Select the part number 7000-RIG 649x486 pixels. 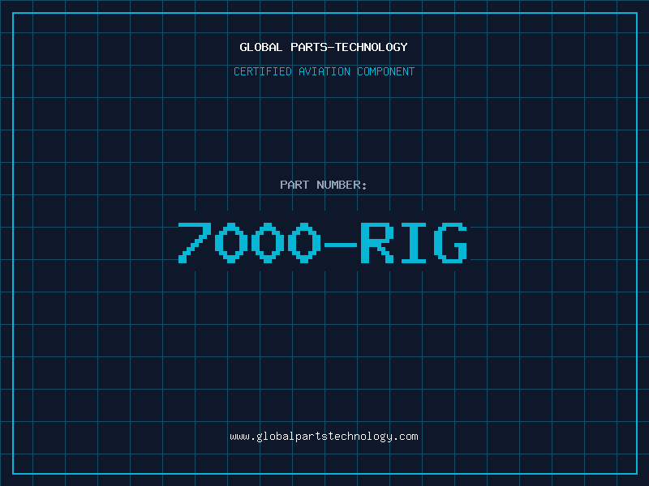[x=323, y=242]
